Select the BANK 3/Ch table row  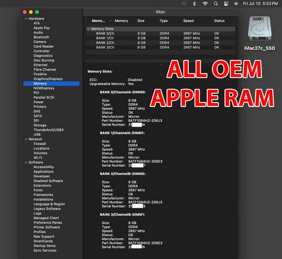click(161, 47)
